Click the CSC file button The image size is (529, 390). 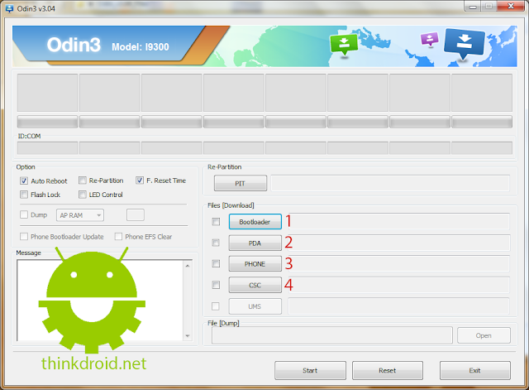255,285
